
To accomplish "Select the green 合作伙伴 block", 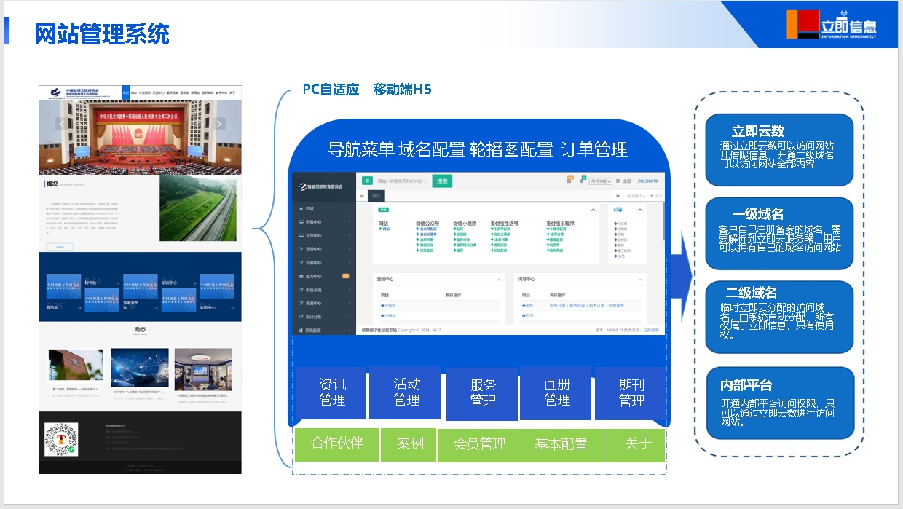I will [336, 443].
